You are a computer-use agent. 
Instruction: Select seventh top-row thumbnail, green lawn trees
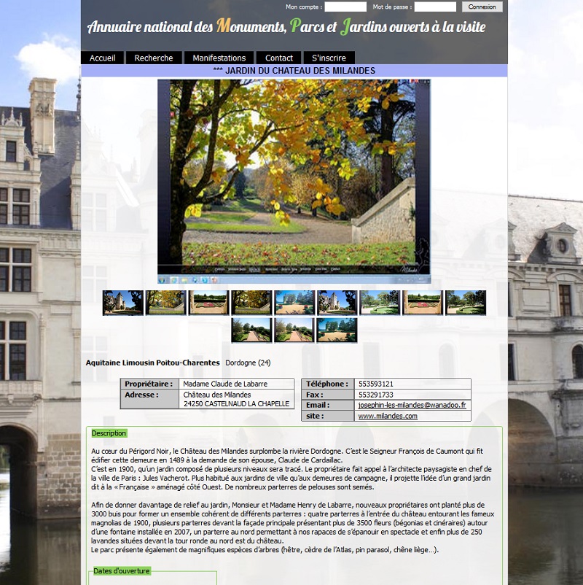click(380, 303)
